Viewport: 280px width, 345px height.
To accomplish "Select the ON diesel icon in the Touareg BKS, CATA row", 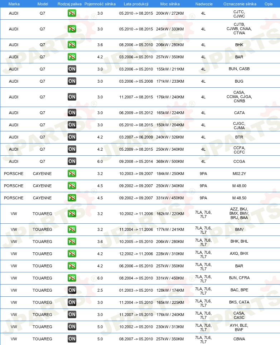I will click(x=72, y=302).
